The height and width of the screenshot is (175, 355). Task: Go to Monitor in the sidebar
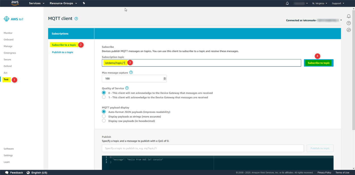pos(8,33)
